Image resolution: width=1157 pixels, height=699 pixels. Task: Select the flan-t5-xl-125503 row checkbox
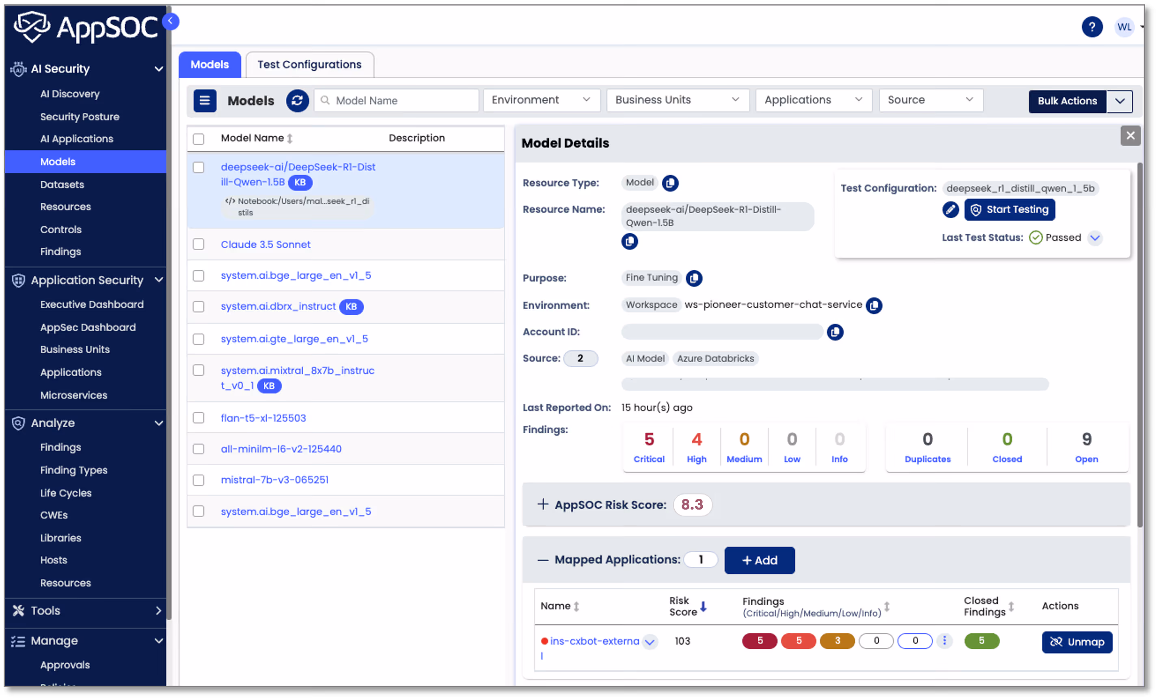point(199,417)
